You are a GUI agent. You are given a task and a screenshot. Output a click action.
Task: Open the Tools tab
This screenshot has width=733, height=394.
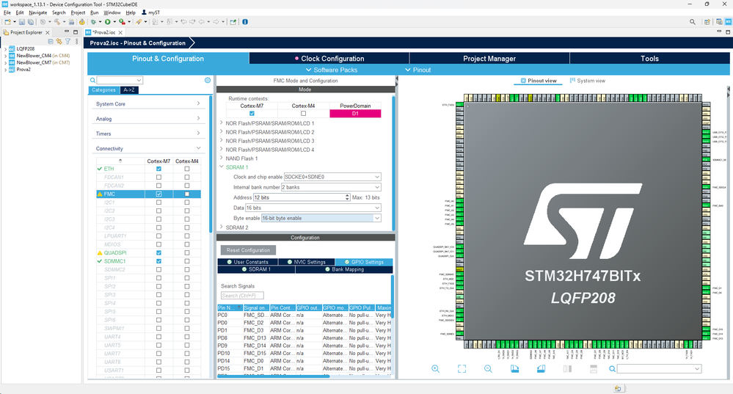click(650, 59)
